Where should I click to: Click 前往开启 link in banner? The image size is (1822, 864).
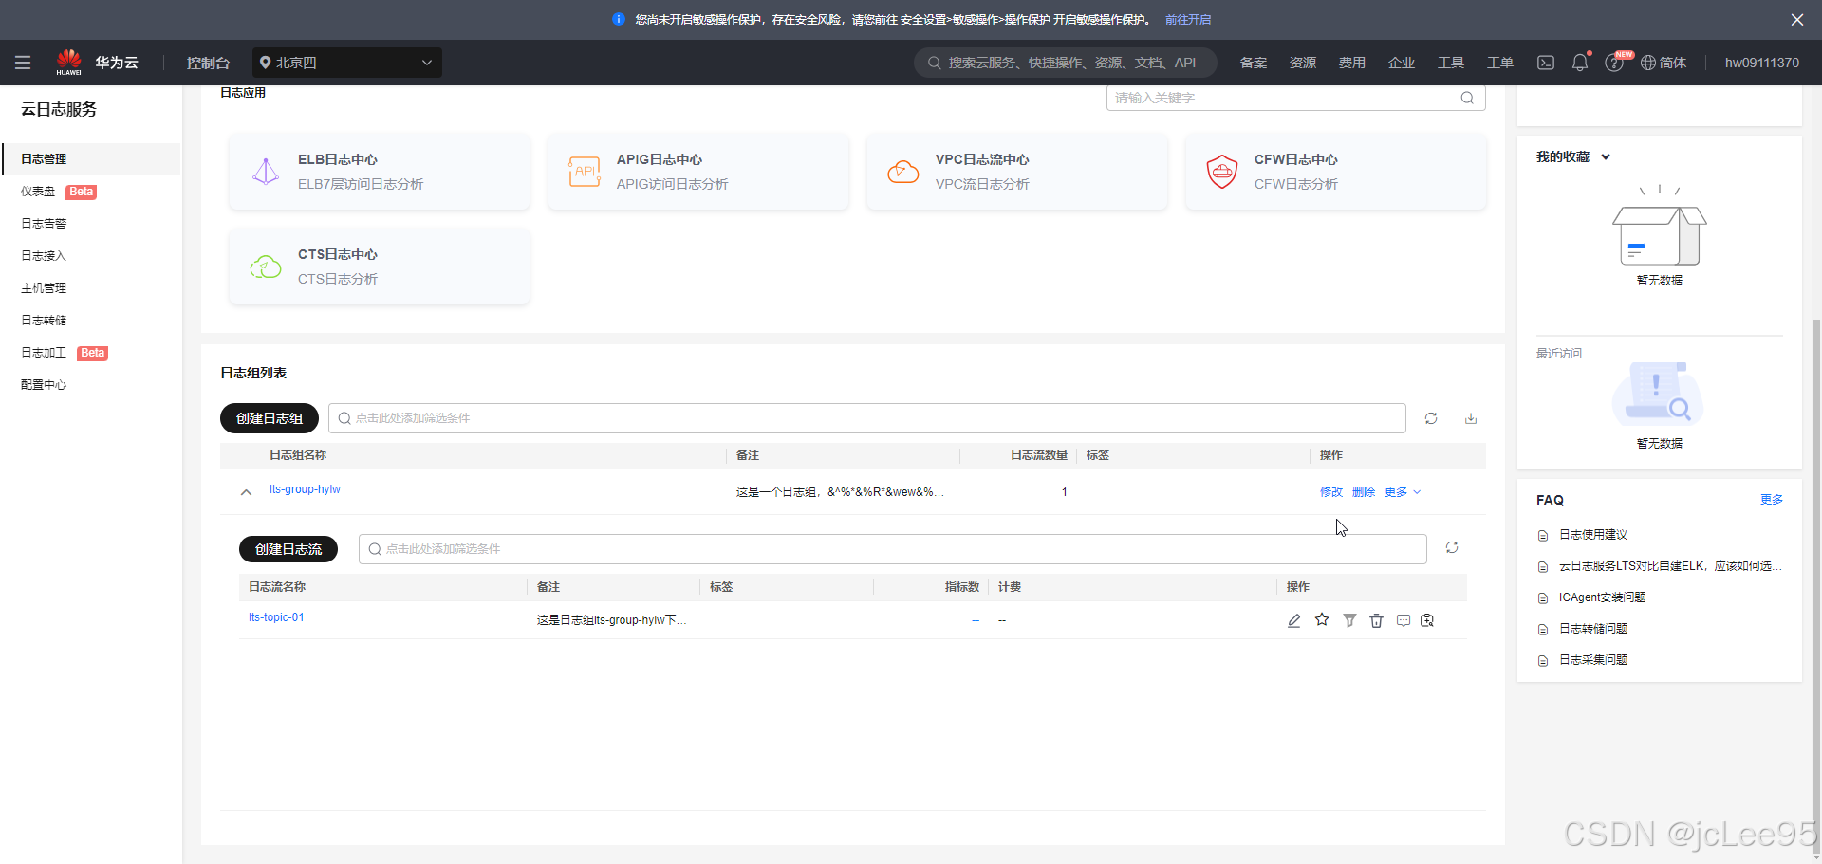[1188, 19]
